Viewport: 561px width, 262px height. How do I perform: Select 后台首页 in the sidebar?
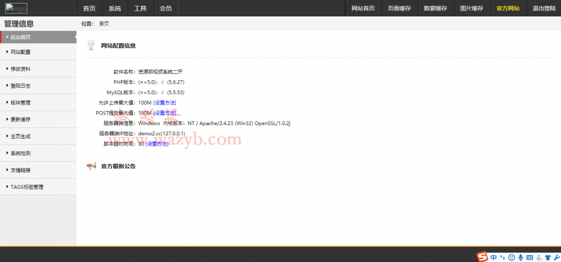pyautogui.click(x=39, y=37)
